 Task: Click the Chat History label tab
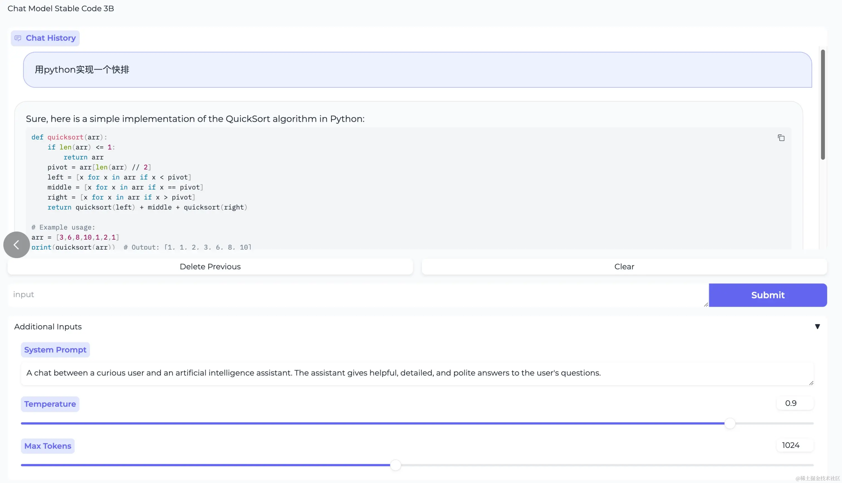click(x=50, y=38)
